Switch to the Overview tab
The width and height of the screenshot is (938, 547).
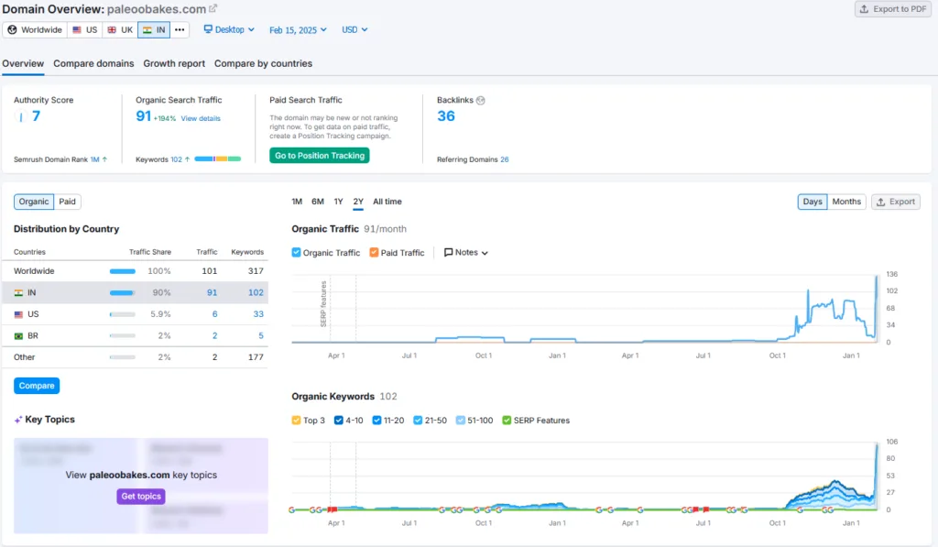[x=23, y=63]
